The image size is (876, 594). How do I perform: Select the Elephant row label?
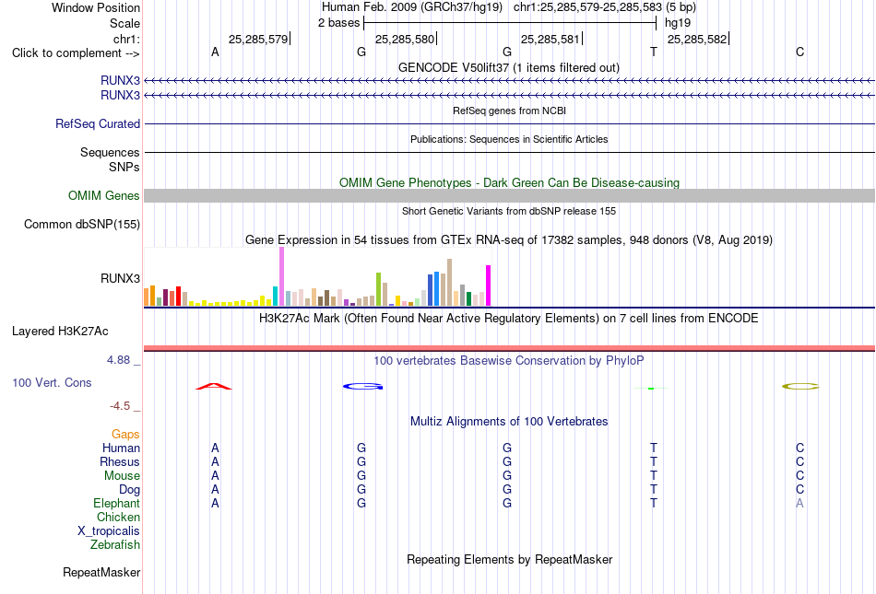coord(117,503)
